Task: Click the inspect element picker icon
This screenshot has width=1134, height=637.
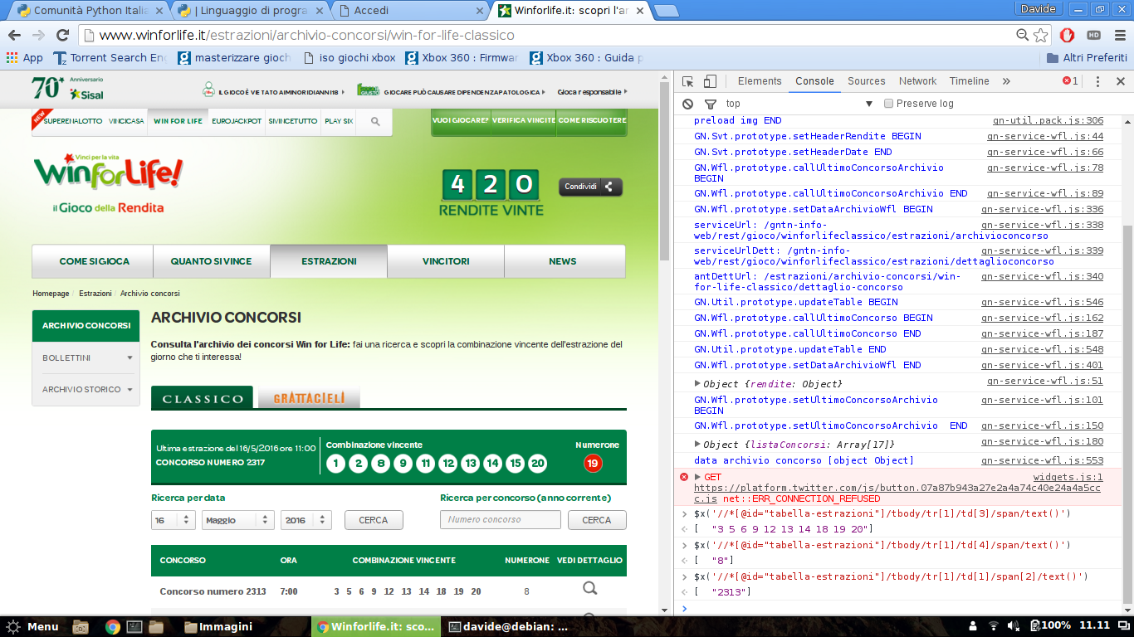Action: [x=688, y=81]
